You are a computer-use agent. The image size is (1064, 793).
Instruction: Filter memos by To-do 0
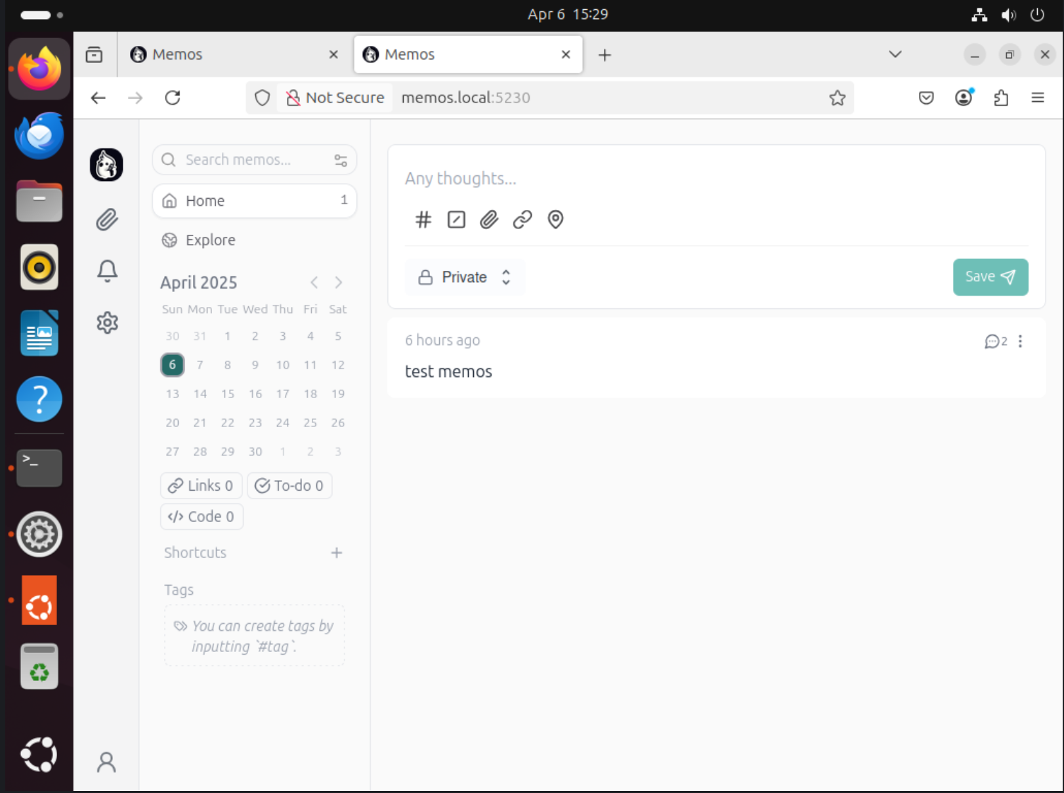pos(289,486)
